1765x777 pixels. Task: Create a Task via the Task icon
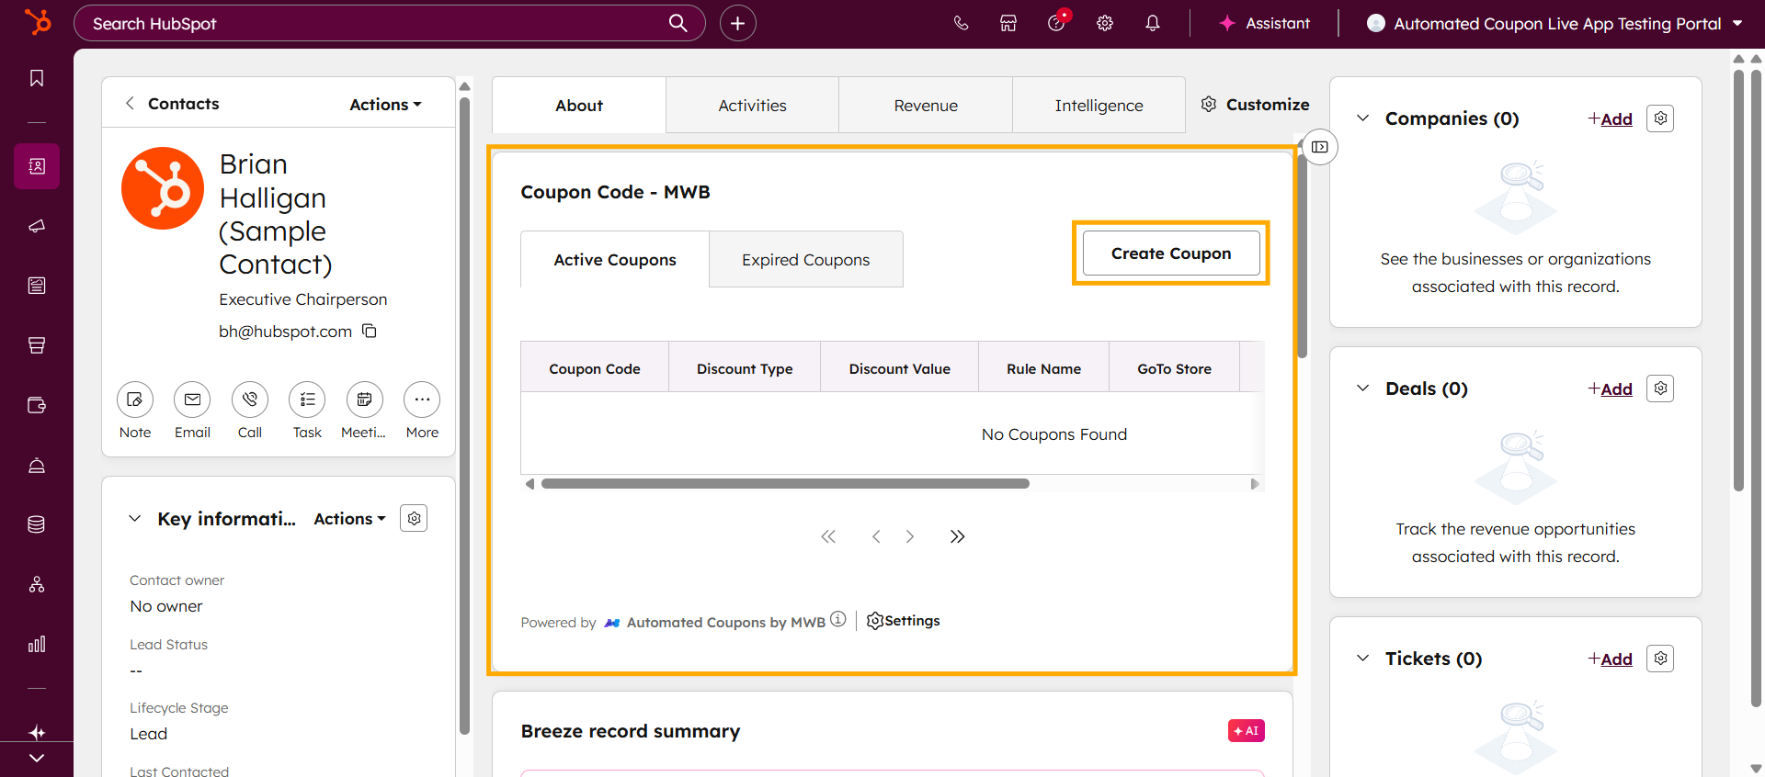coord(307,400)
